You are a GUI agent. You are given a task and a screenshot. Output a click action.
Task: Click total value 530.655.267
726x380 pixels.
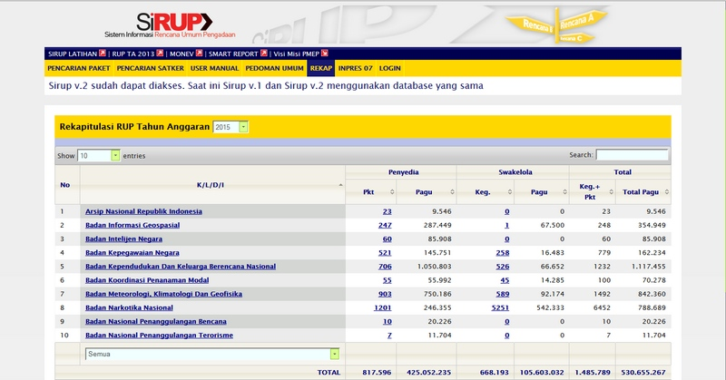click(643, 372)
